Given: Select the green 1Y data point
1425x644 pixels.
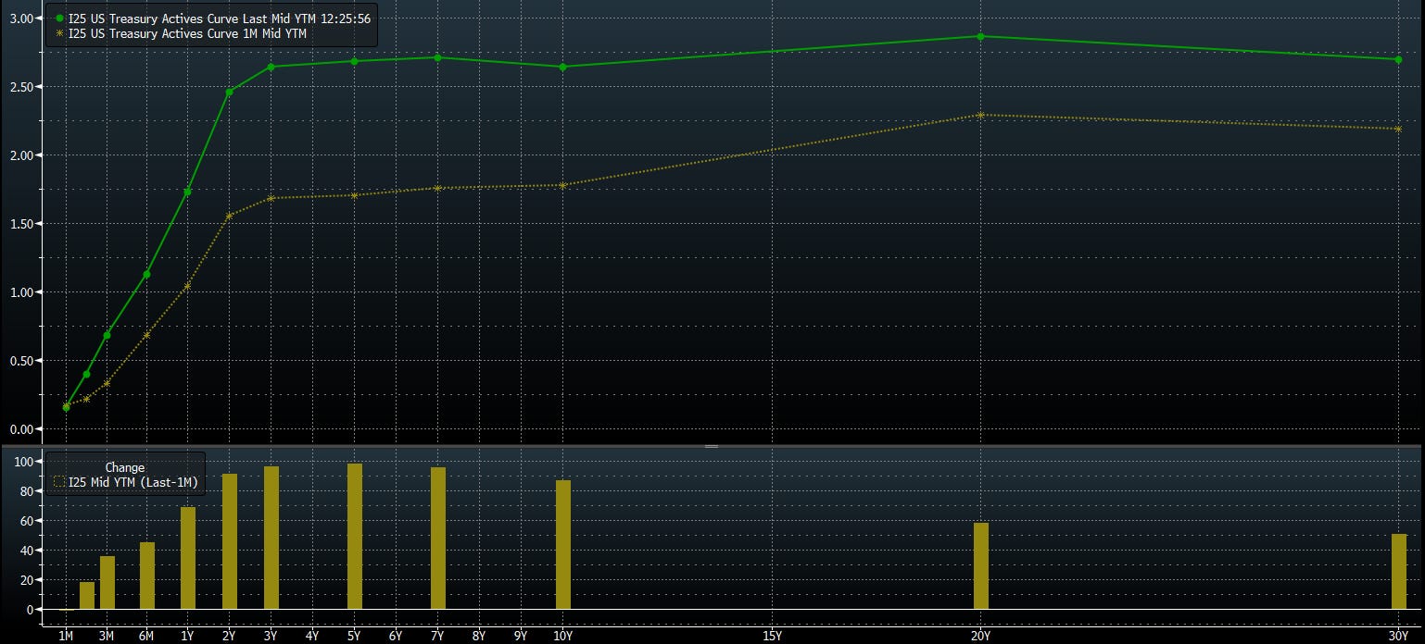Looking at the screenshot, I should click(x=187, y=192).
